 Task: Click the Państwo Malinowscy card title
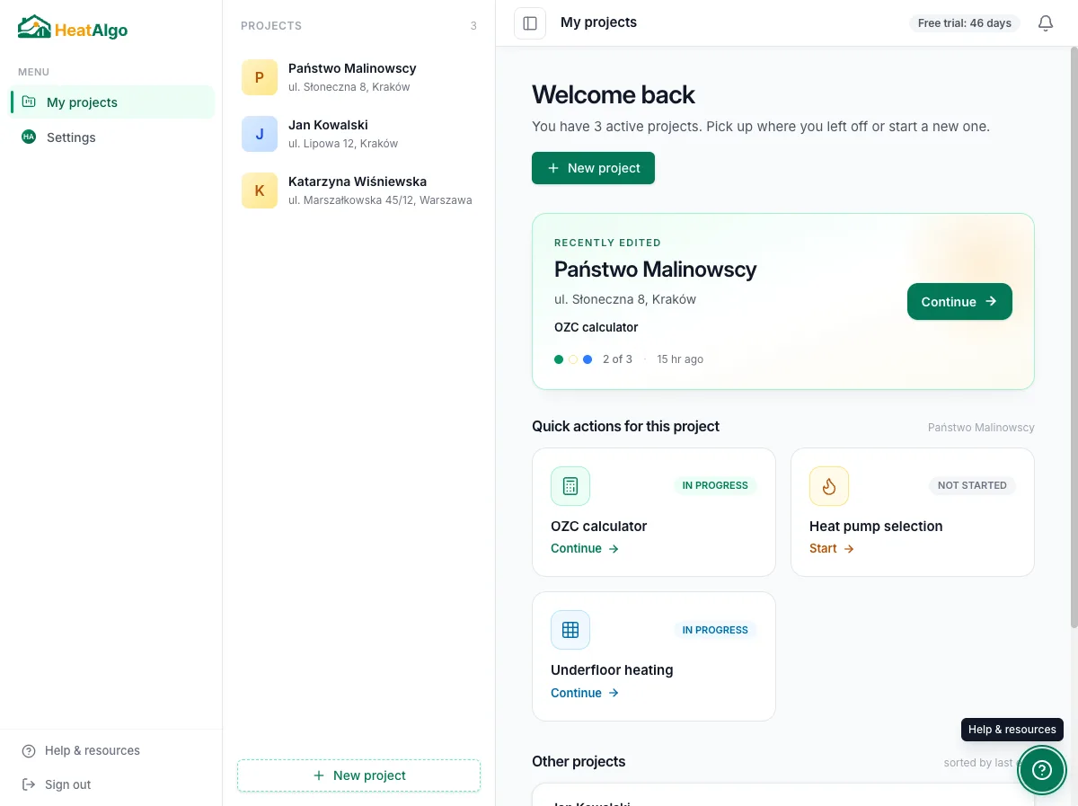point(655,270)
